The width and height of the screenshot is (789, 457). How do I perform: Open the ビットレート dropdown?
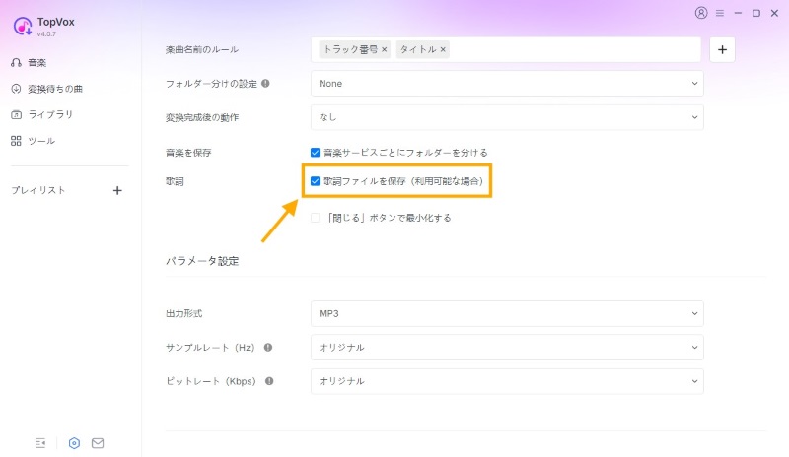(x=507, y=381)
